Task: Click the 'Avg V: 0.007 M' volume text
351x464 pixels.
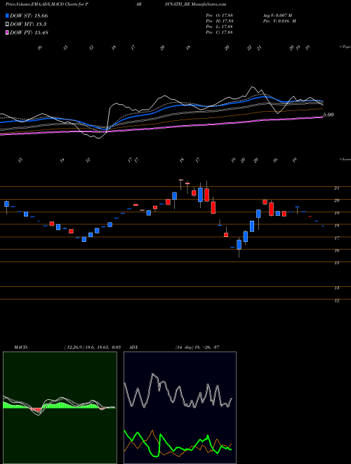Action: (x=277, y=15)
